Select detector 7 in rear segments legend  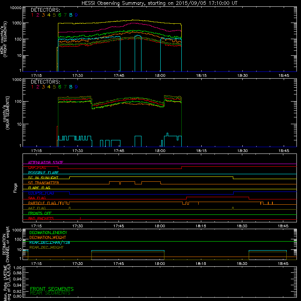(x=65, y=87)
